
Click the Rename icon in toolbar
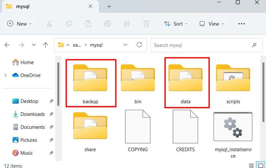108,24
